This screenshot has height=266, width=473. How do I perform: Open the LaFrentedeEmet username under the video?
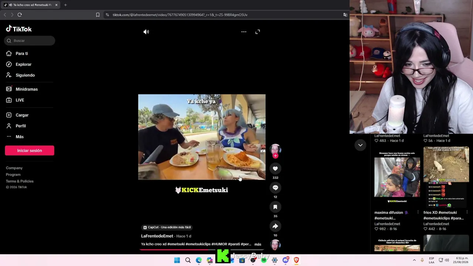click(x=157, y=236)
